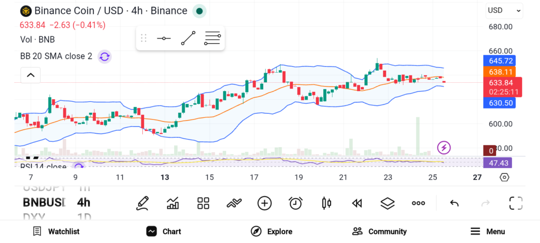Open the object tree layers icon
540x243 pixels.
tap(388, 203)
